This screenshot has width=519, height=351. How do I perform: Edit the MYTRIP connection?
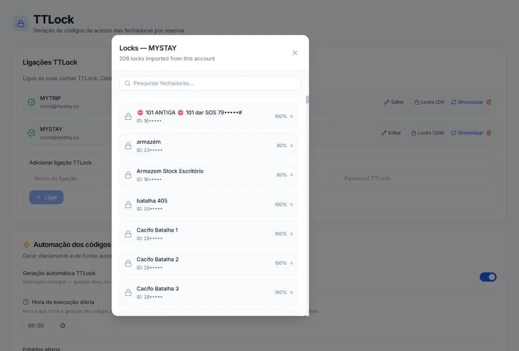tap(394, 102)
